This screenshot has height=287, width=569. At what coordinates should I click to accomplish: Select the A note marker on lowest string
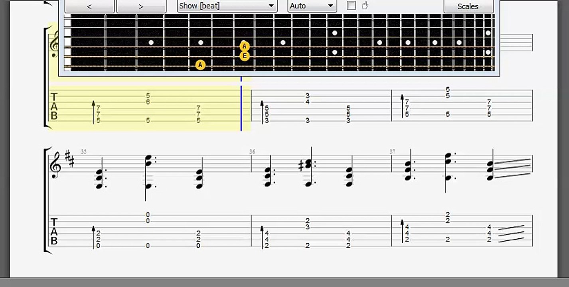[x=200, y=65]
